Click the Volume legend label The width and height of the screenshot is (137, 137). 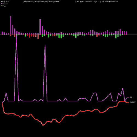coord(5,4)
